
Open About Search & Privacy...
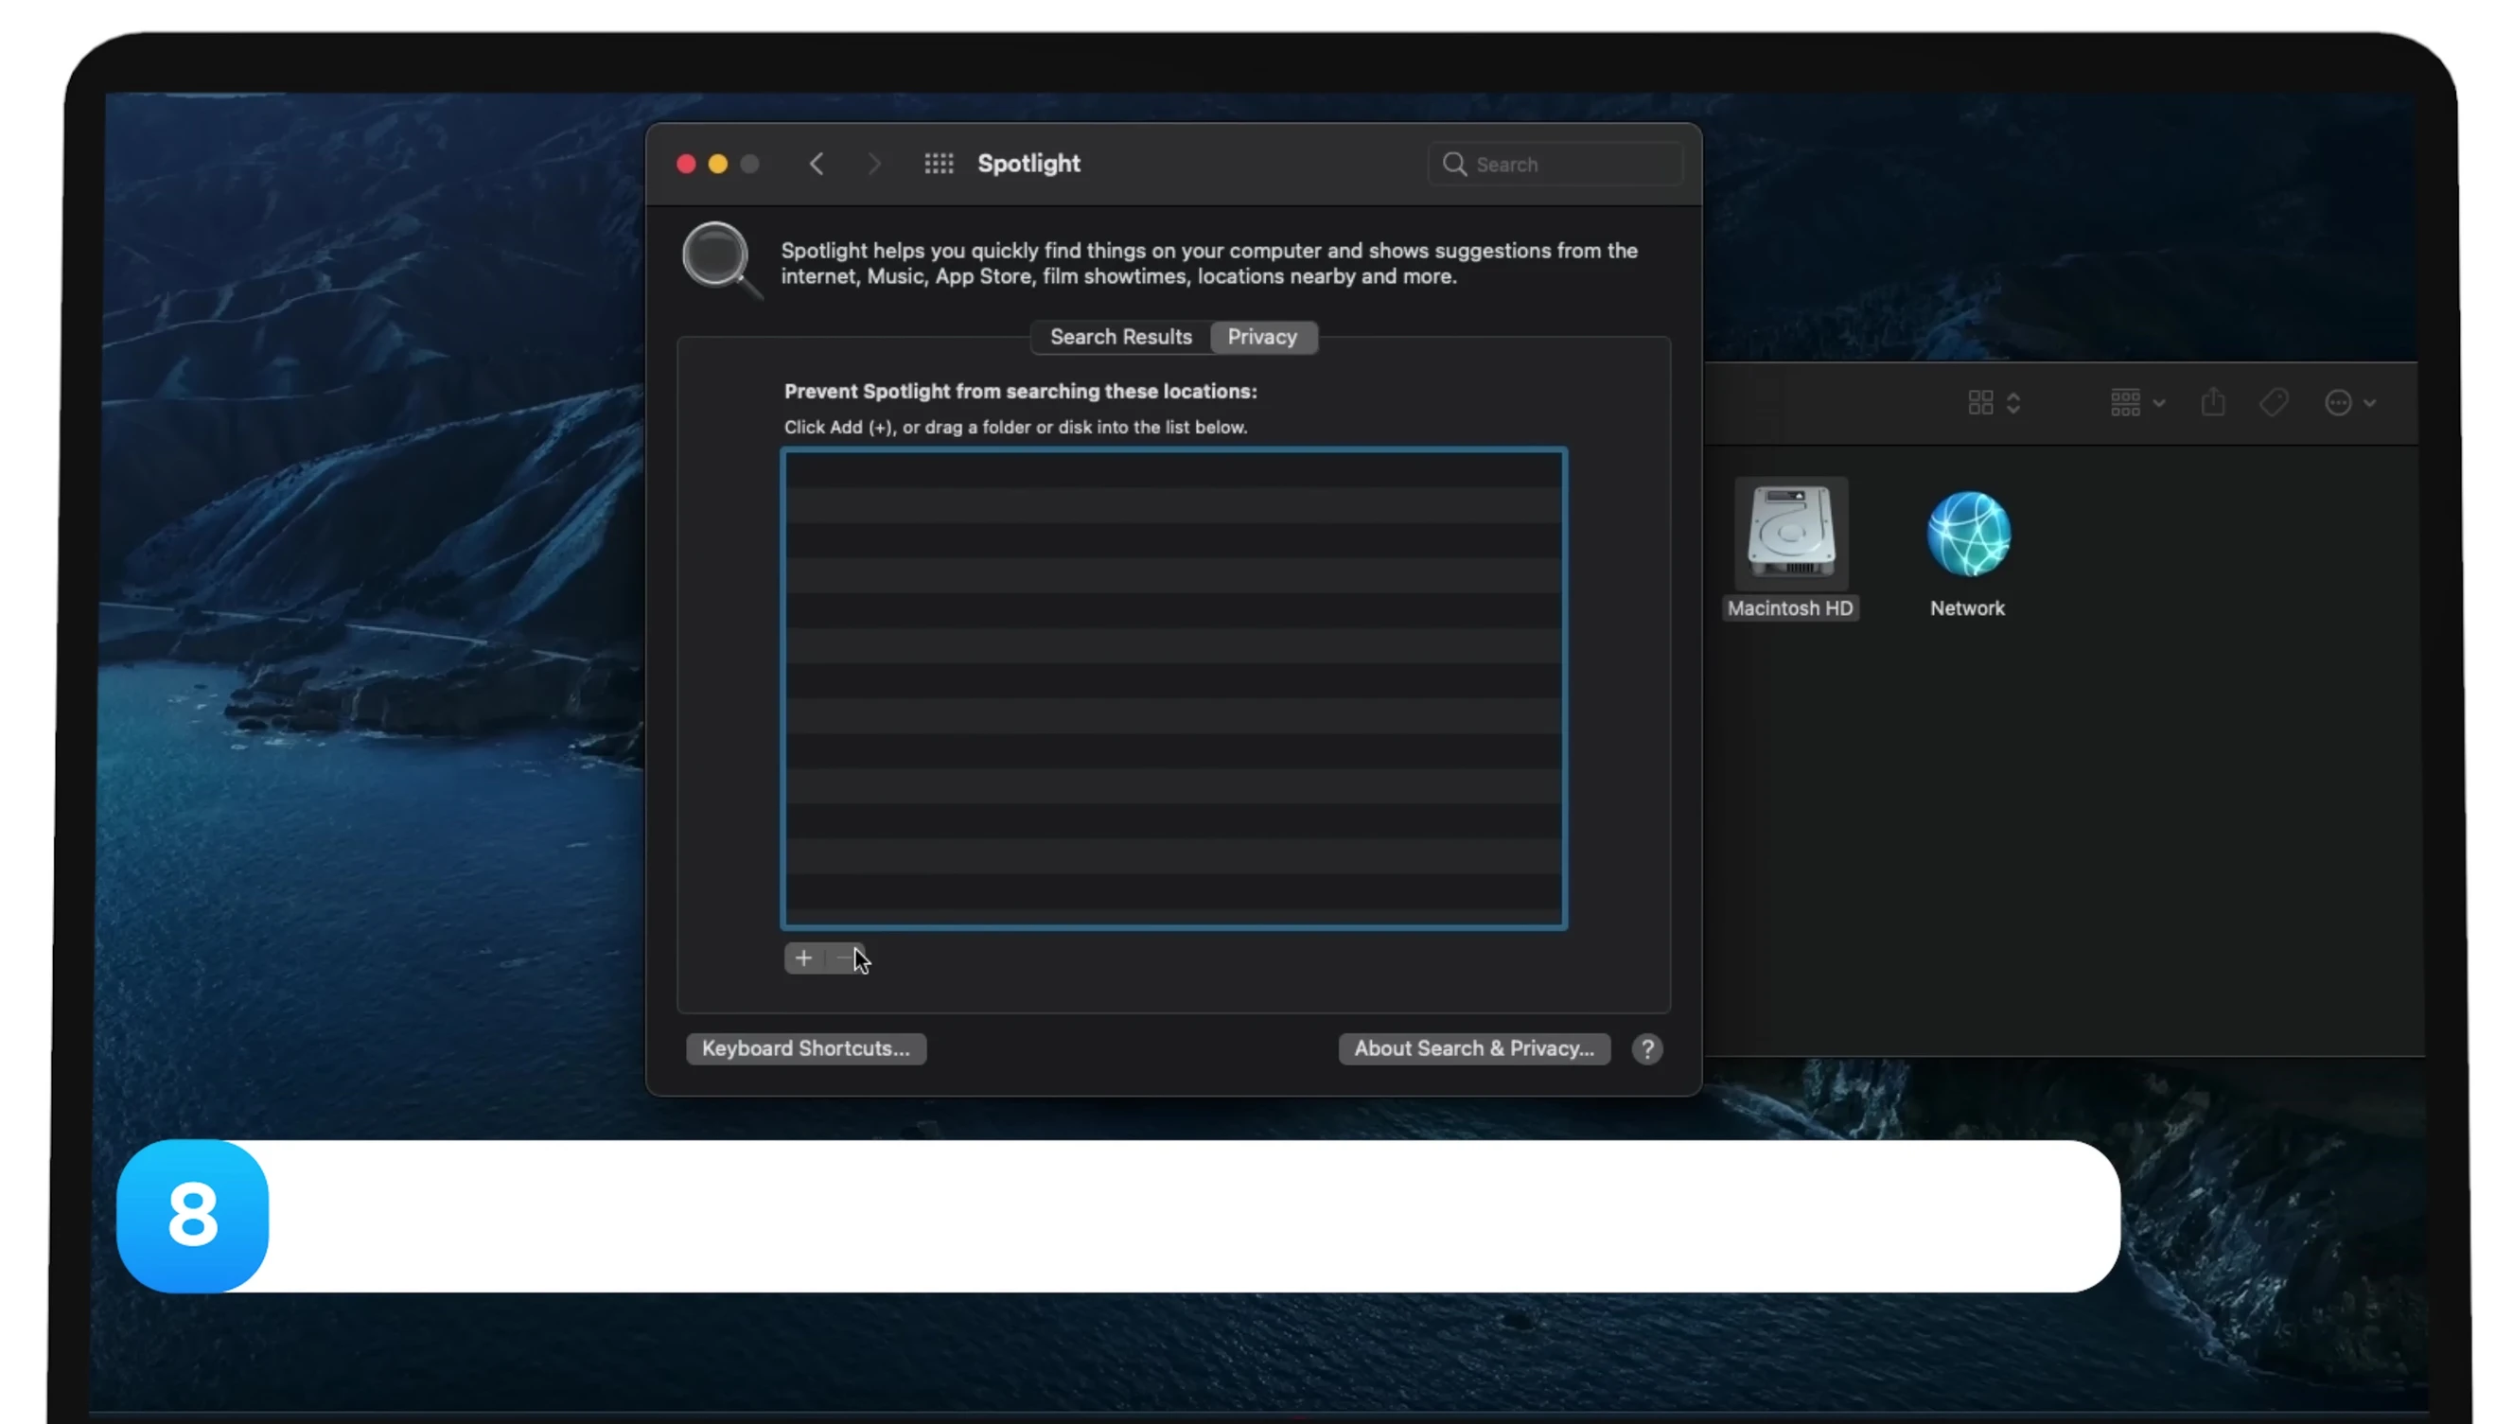click(x=1473, y=1049)
